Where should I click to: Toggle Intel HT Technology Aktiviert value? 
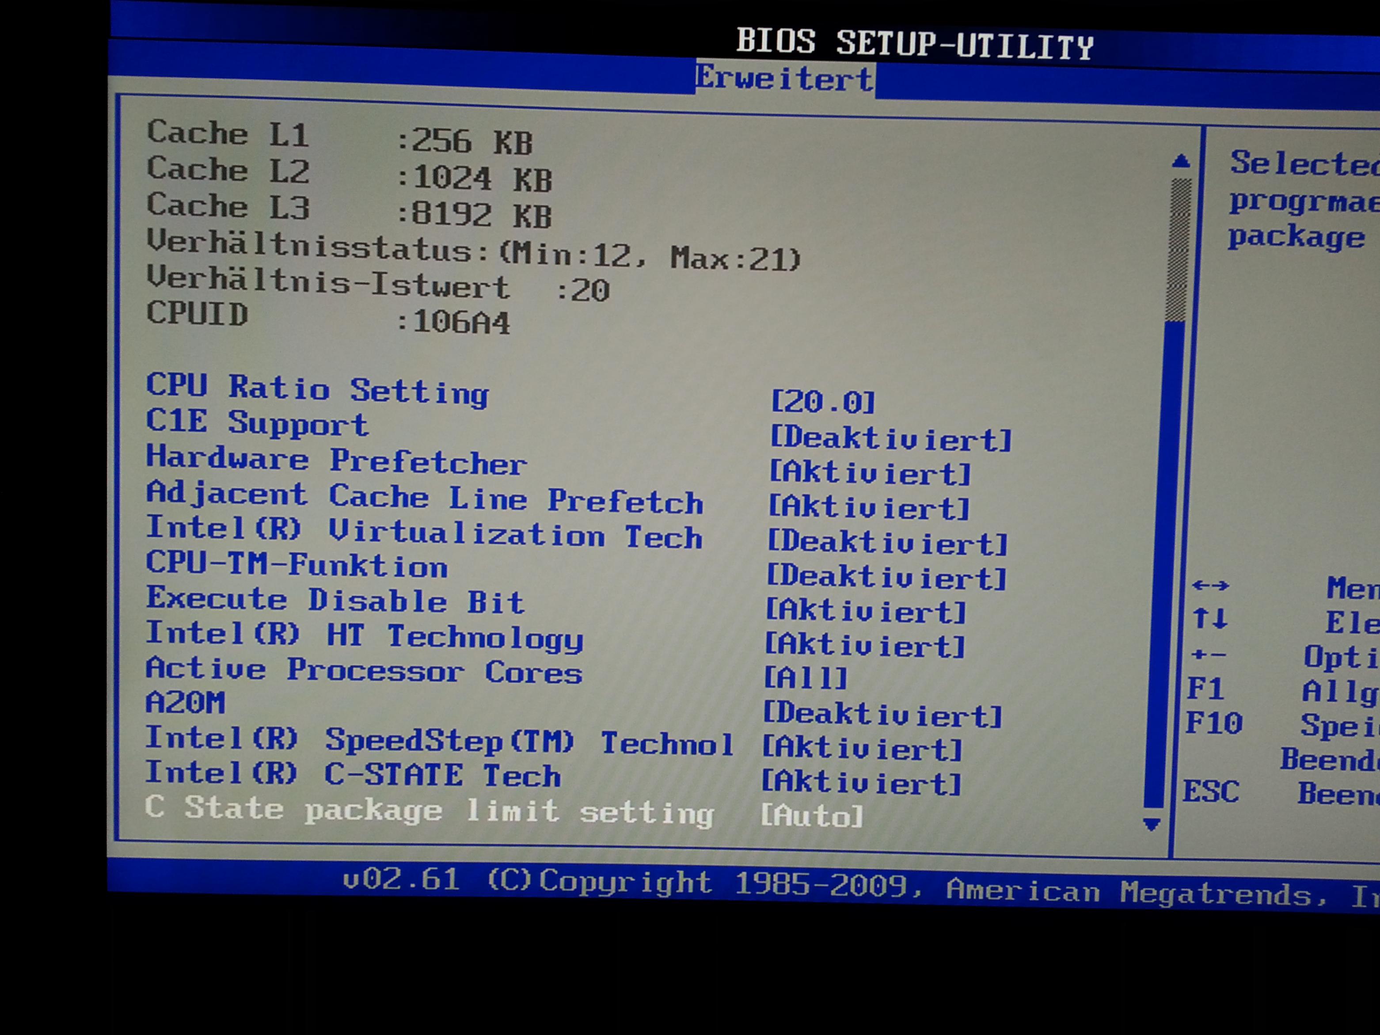coord(865,645)
